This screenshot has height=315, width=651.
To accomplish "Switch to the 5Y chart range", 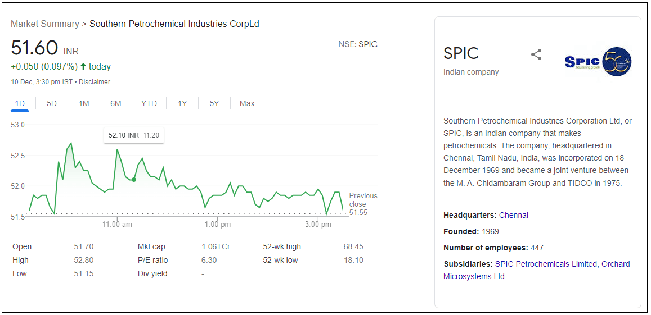I will [214, 103].
